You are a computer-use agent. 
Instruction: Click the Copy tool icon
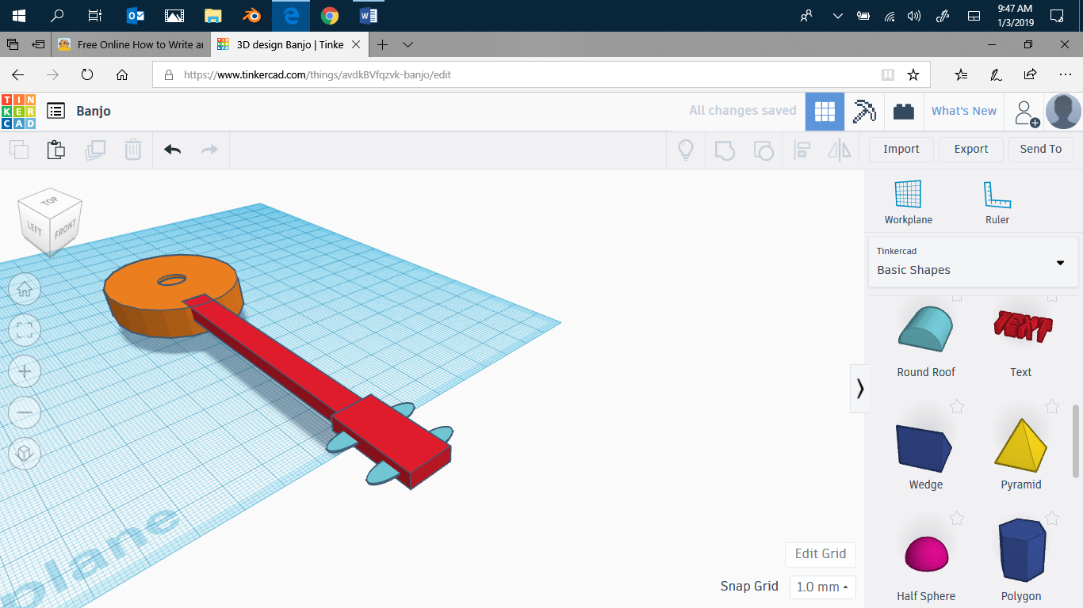18,149
